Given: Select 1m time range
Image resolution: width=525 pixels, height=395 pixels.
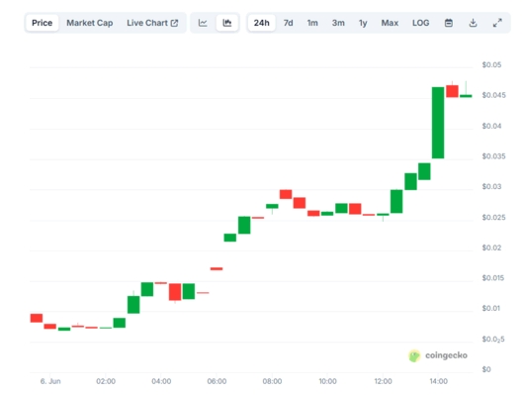Looking at the screenshot, I should (x=312, y=23).
